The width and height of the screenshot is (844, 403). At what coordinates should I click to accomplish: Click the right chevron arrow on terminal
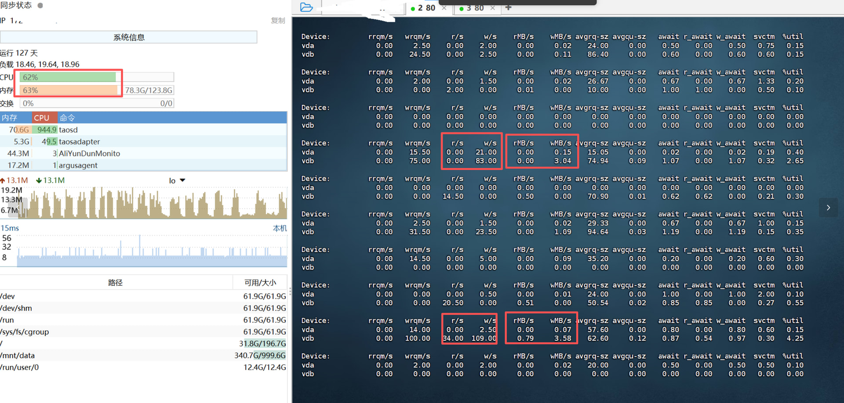tap(828, 208)
